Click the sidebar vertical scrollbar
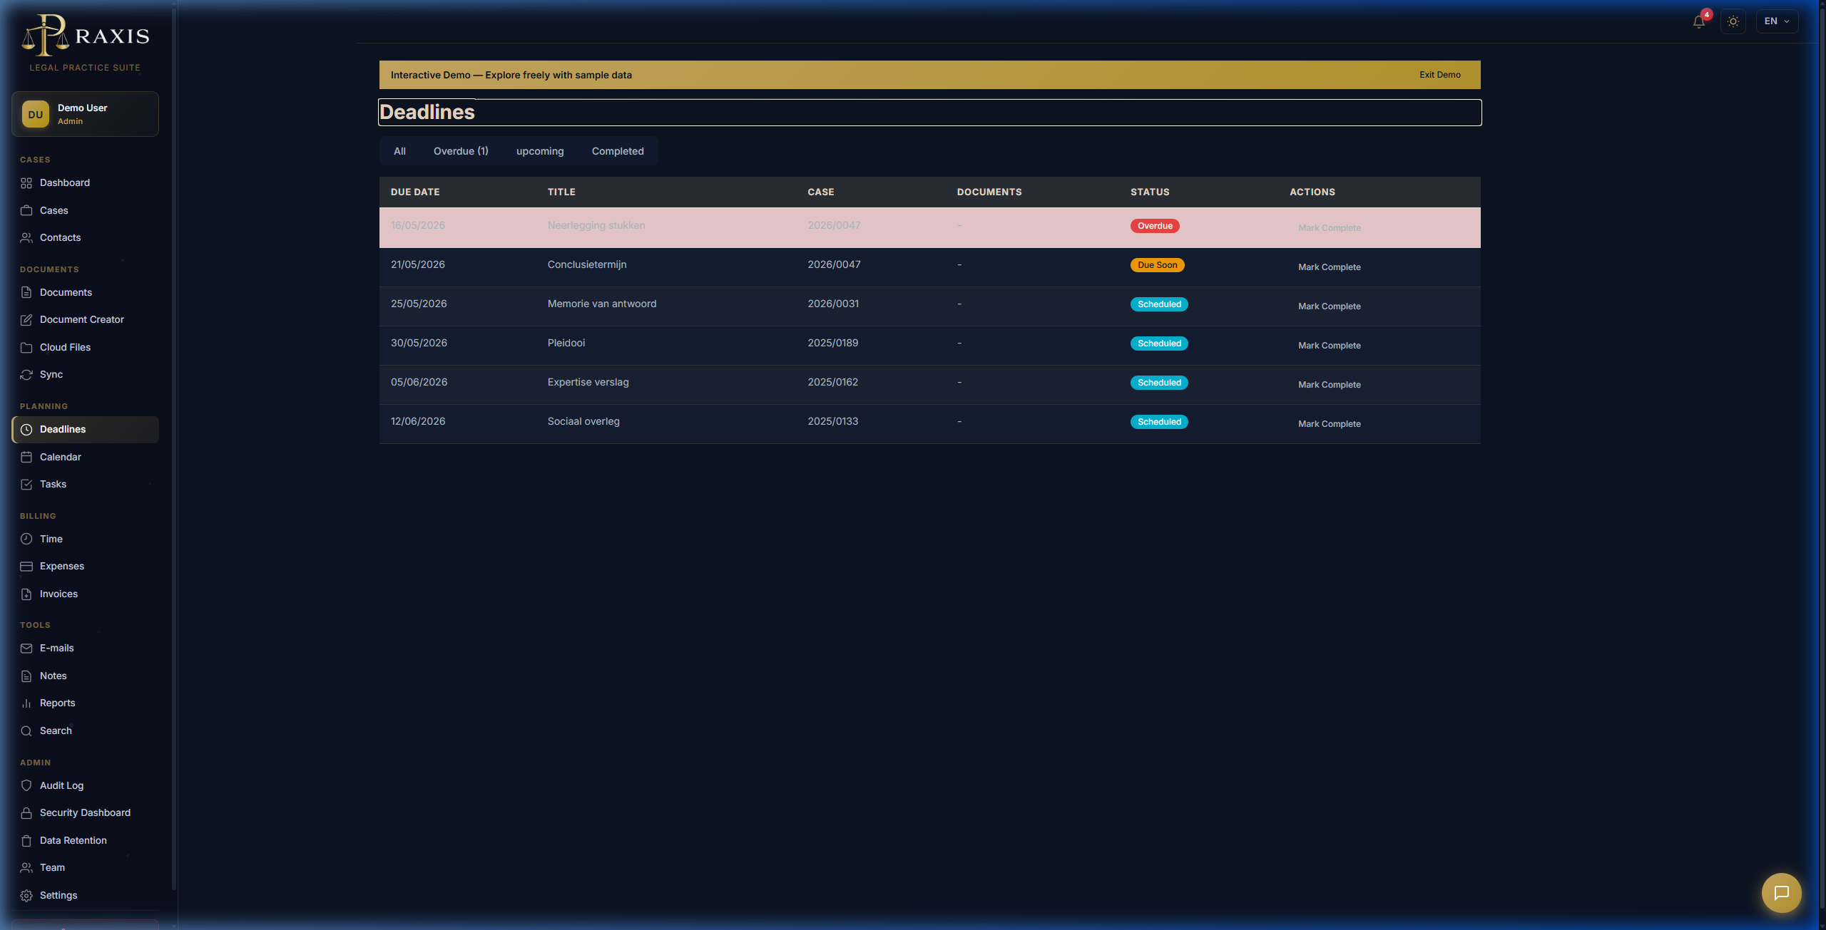Viewport: 1826px width, 930px height. coord(174,449)
